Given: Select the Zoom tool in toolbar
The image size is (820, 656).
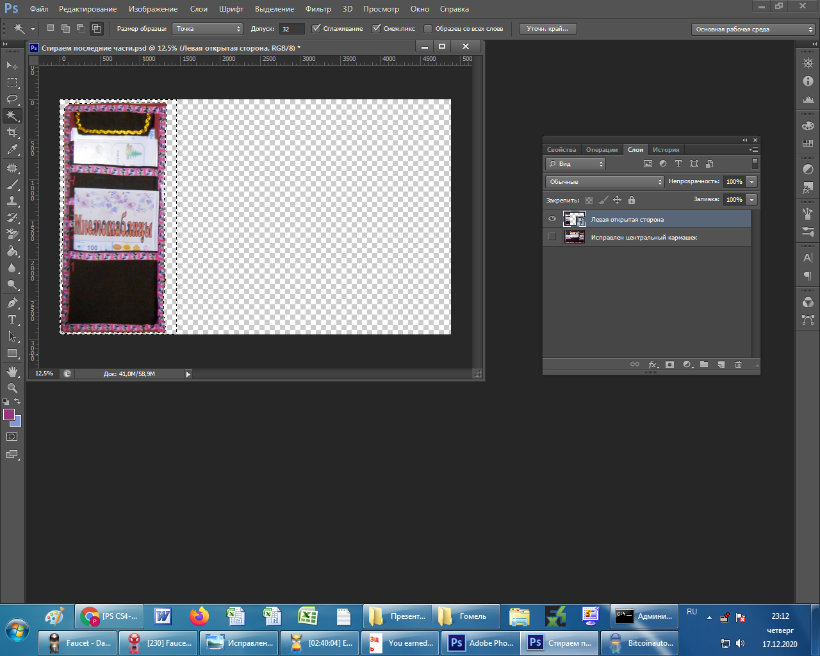Looking at the screenshot, I should (x=12, y=388).
